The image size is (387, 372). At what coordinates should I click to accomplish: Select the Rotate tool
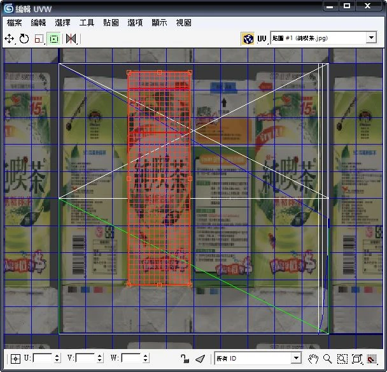tap(24, 39)
